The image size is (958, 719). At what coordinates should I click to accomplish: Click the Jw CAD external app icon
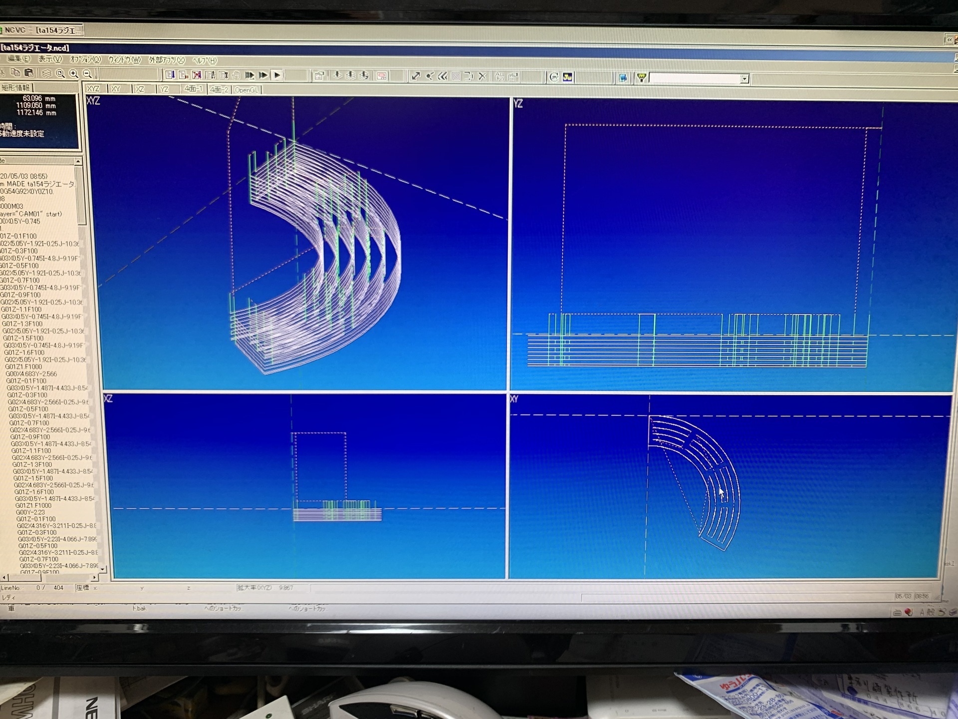tap(567, 77)
